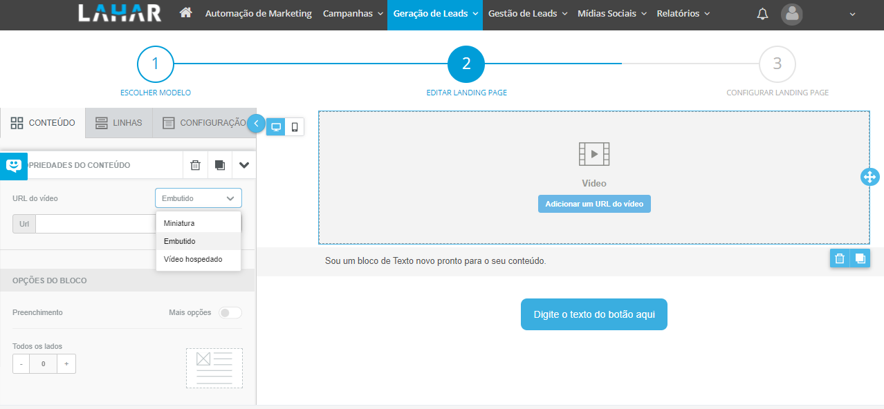
Task: Collapse the sidebar with the round arrow button
Action: [256, 124]
